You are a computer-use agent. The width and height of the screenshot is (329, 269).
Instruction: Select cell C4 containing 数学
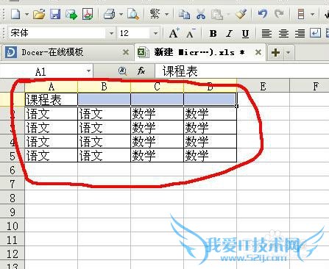point(157,141)
